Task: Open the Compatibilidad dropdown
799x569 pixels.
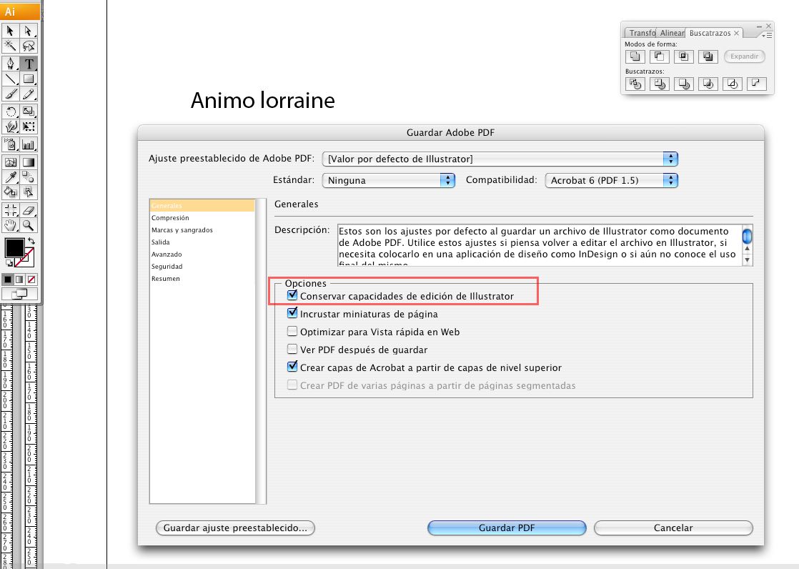Action: (610, 181)
